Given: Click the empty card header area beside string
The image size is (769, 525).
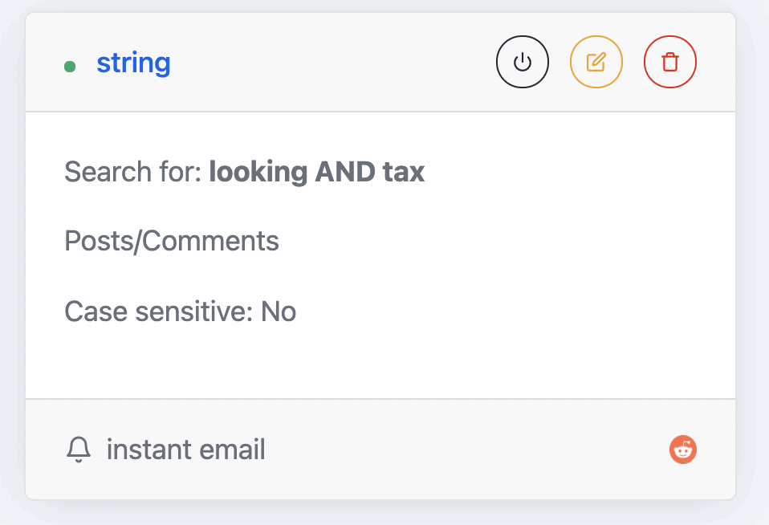Looking at the screenshot, I should [333, 63].
